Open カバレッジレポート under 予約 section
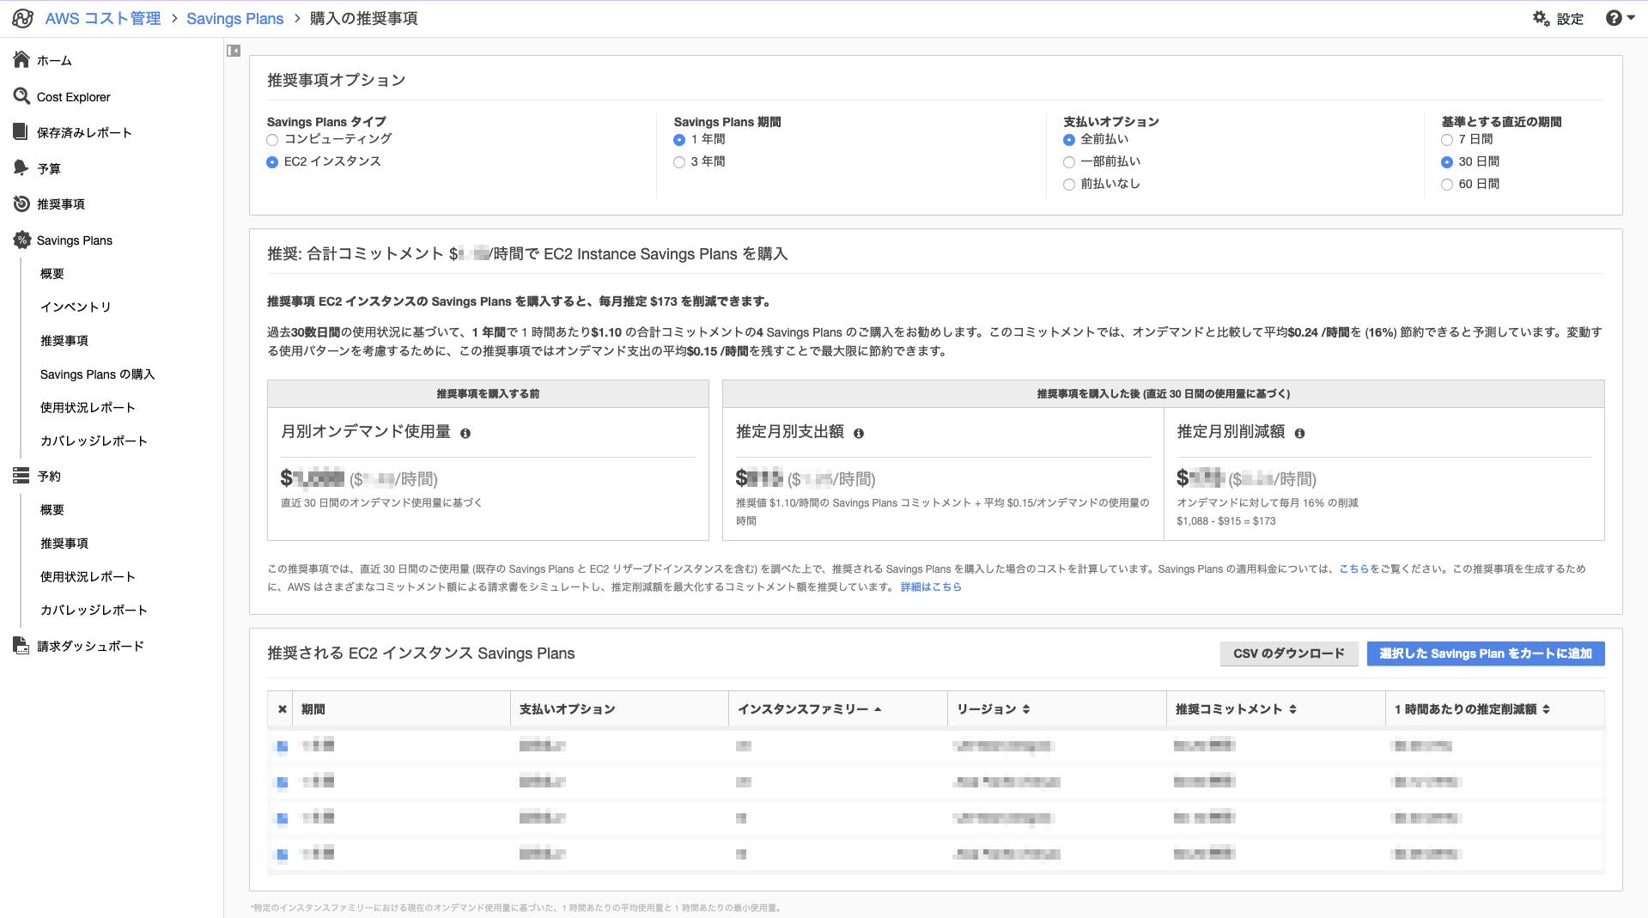Image resolution: width=1648 pixels, height=918 pixels. [94, 611]
